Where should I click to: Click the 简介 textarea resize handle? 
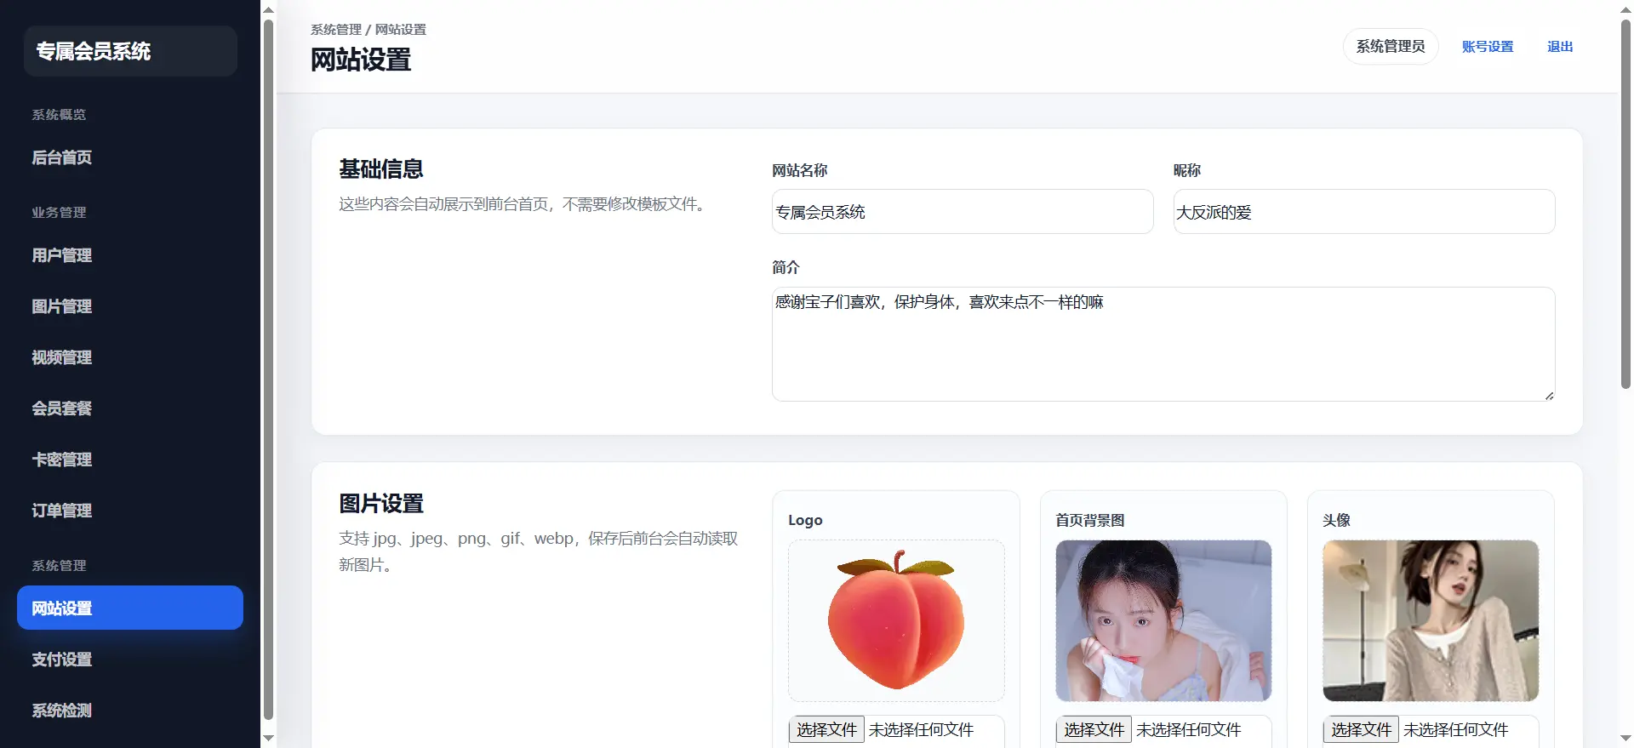(x=1549, y=395)
